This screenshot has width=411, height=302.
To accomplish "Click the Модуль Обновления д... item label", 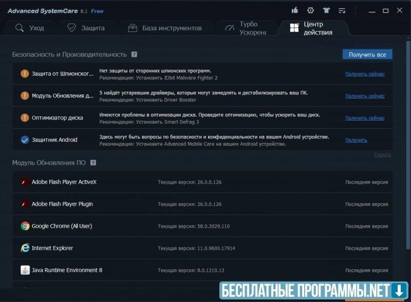I will coord(62,95).
